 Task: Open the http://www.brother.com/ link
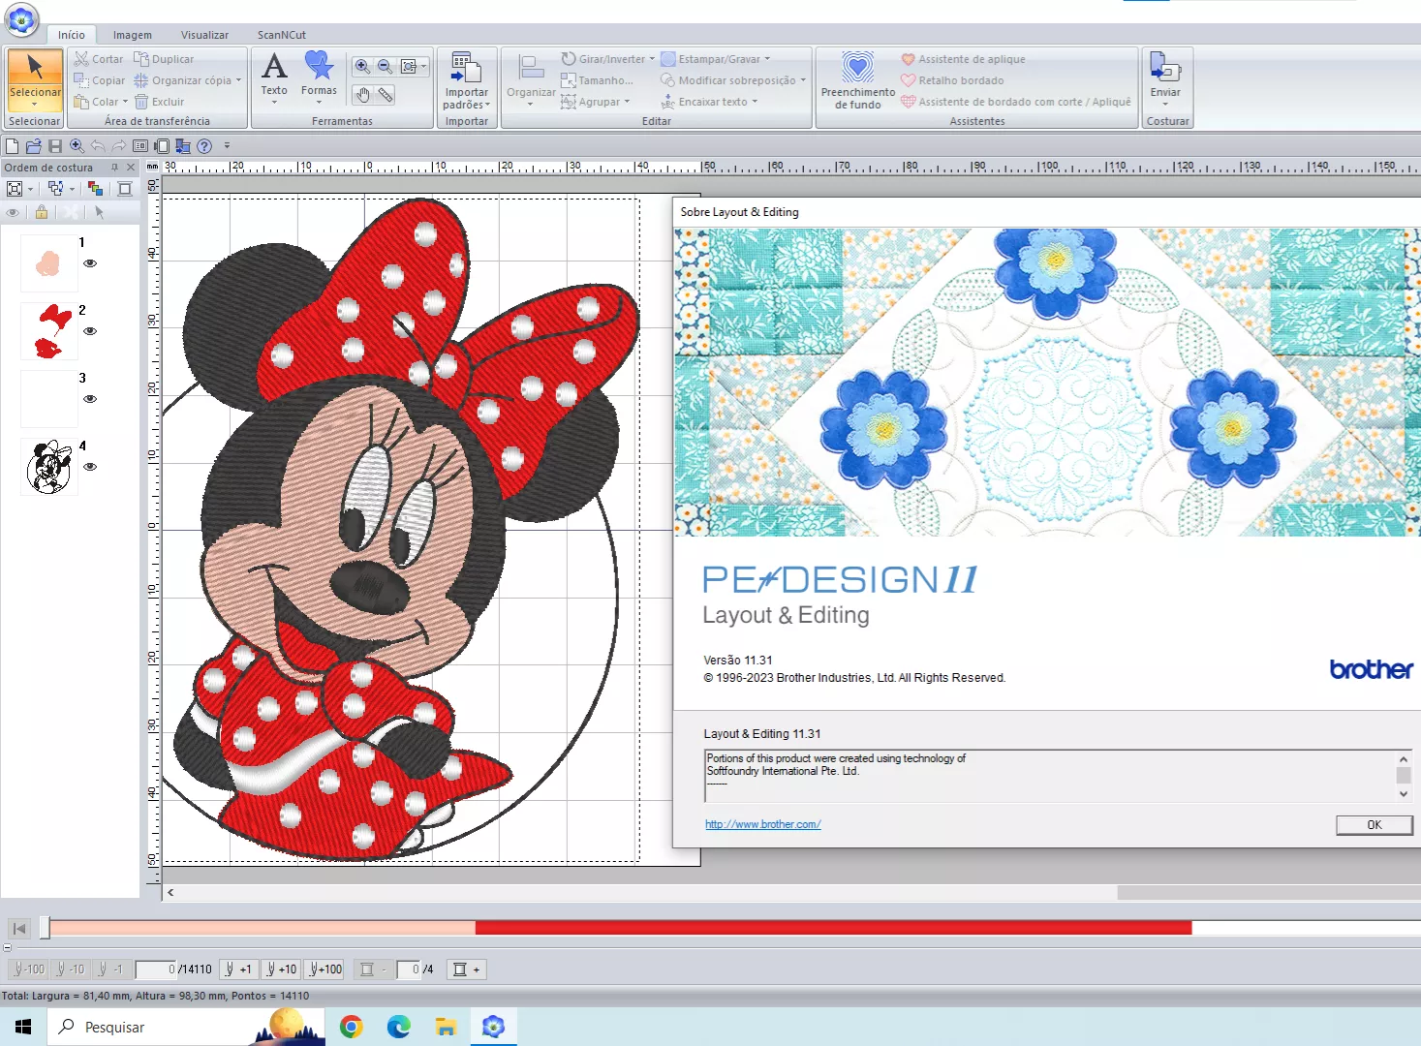click(763, 824)
